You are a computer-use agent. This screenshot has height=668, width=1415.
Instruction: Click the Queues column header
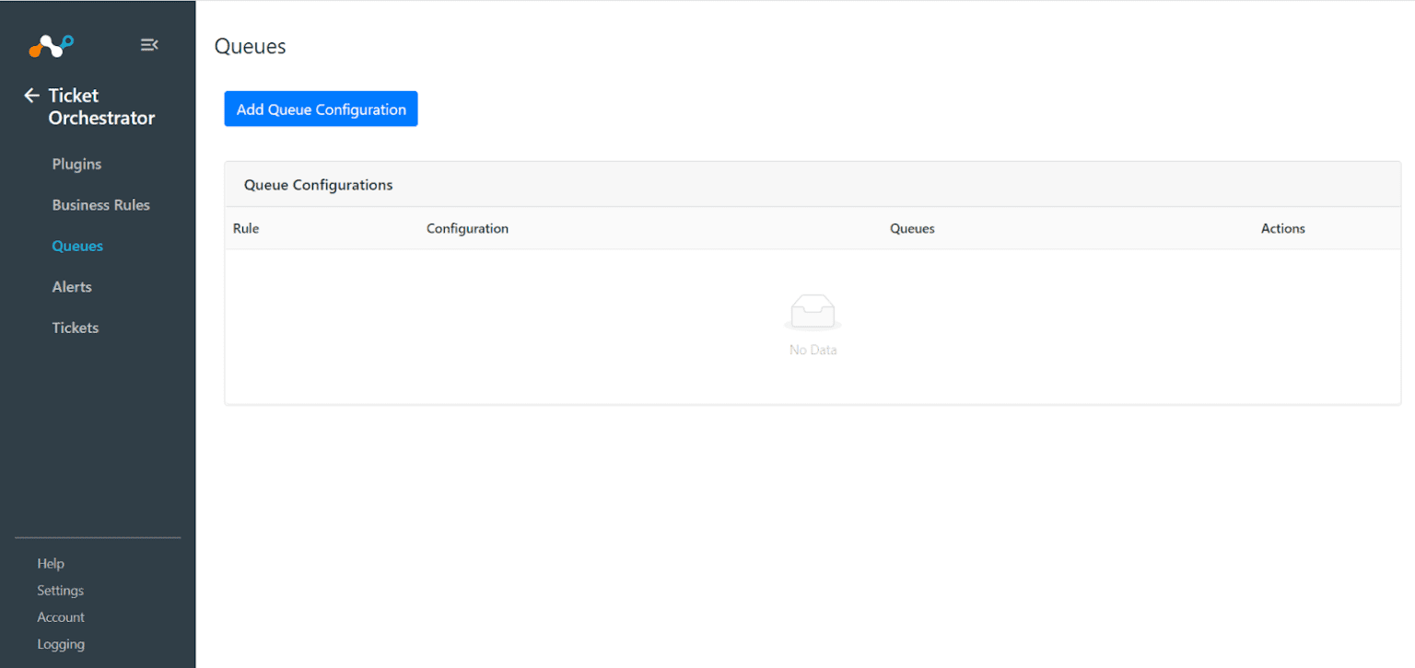[912, 228]
